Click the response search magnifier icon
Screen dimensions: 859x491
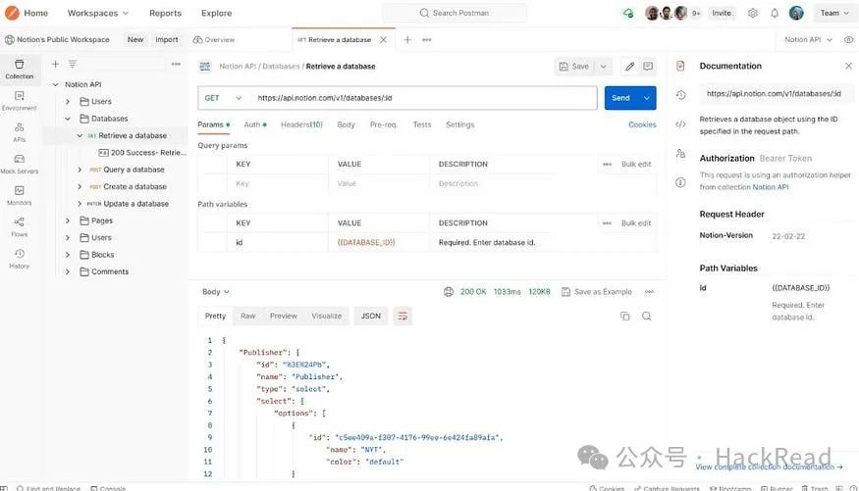[x=646, y=316]
